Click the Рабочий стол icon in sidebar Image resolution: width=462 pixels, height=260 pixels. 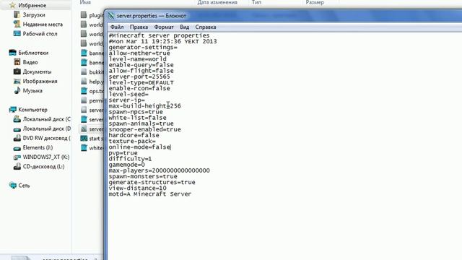pos(17,34)
